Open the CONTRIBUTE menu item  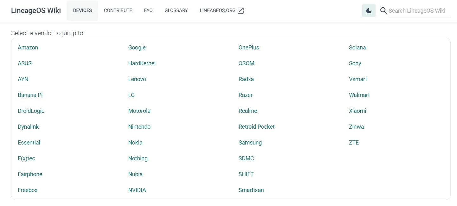click(x=118, y=10)
